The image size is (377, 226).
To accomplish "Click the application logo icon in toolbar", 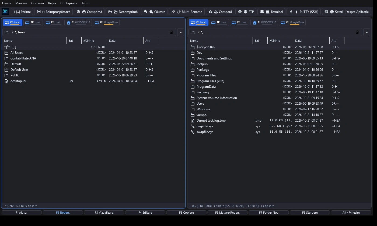I will point(5,12).
